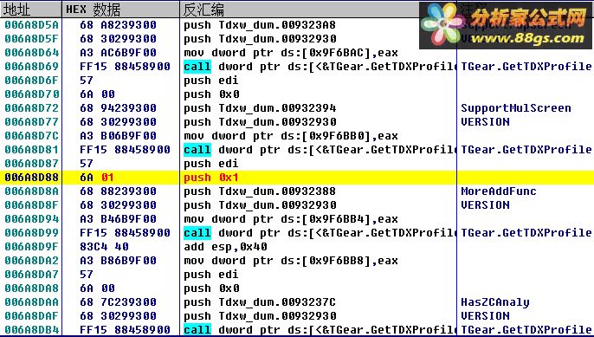
Task: Select address 006A8DB4
Action: (32, 330)
